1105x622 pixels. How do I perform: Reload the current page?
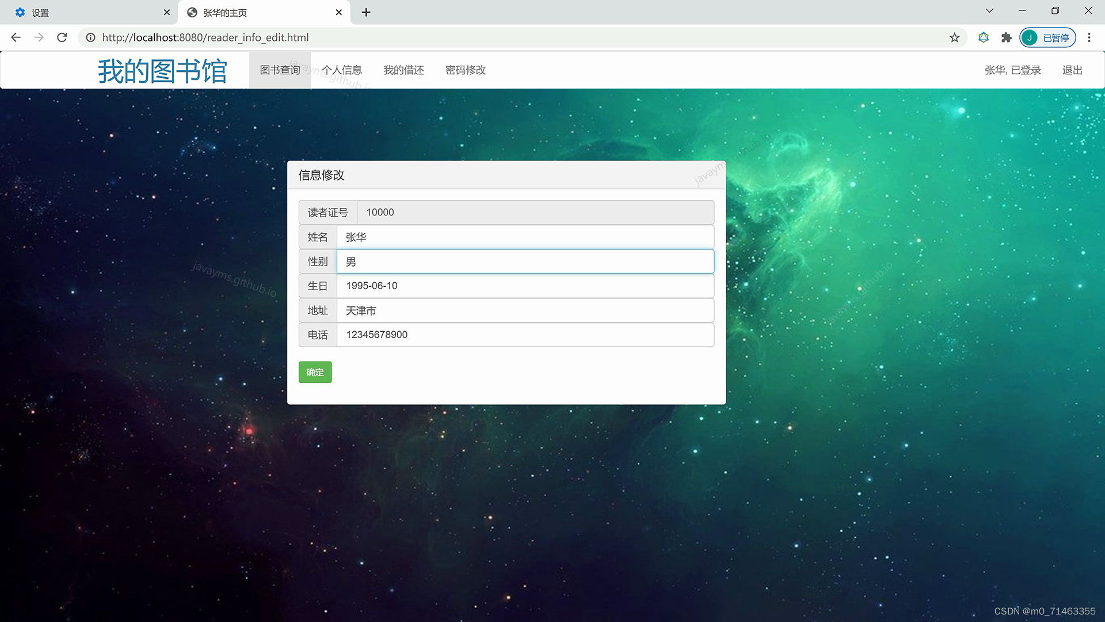[62, 37]
